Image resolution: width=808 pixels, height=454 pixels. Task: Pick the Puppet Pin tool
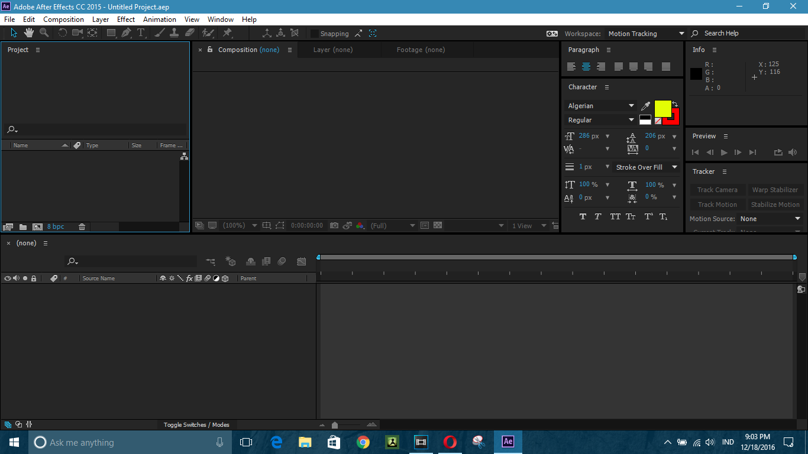[227, 33]
